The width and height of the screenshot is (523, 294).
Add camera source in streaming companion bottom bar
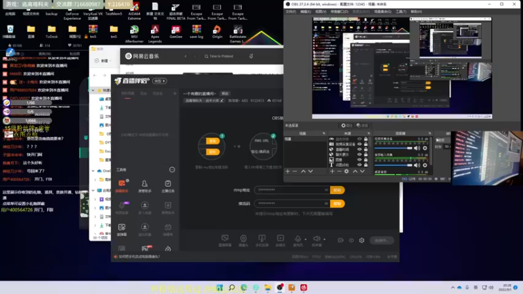(243, 240)
